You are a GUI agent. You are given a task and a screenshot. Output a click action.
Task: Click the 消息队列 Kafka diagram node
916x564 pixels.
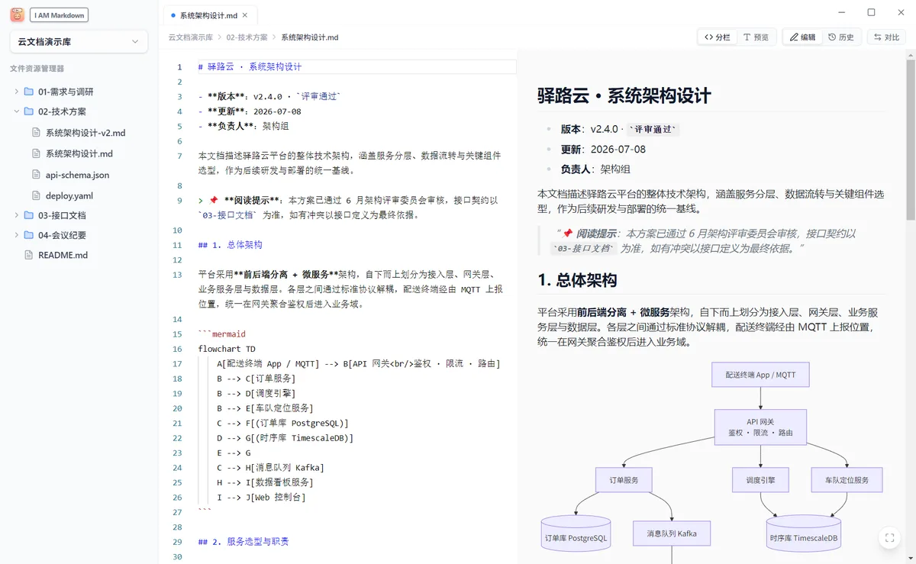(672, 533)
